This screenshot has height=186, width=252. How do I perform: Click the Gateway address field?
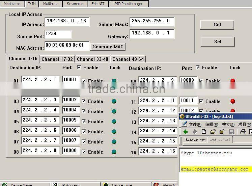152,34
